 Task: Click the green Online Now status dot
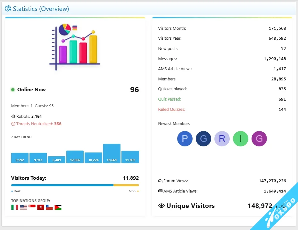tap(13, 90)
